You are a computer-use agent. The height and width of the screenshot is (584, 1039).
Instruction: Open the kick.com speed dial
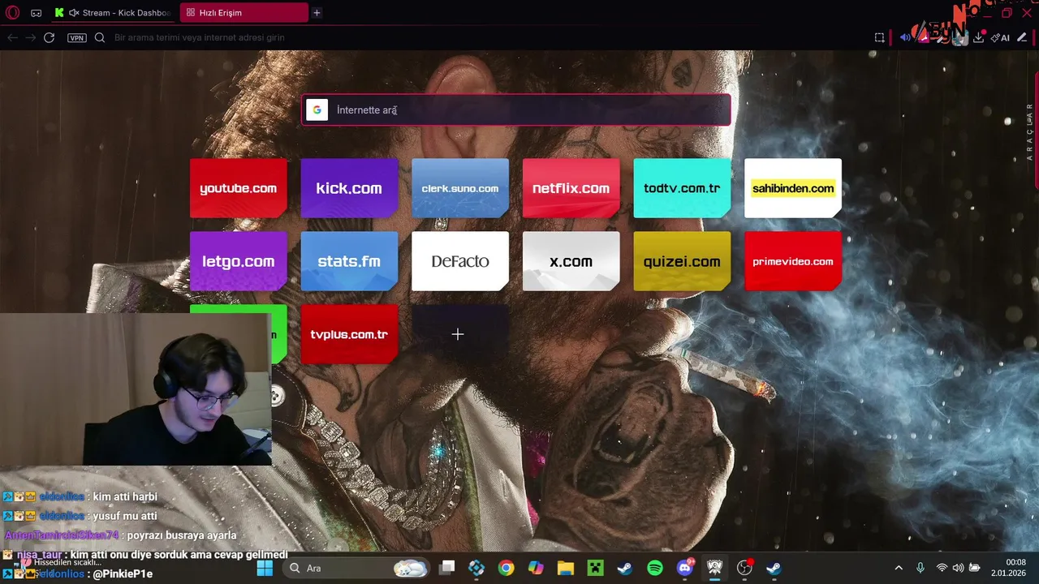coord(349,188)
